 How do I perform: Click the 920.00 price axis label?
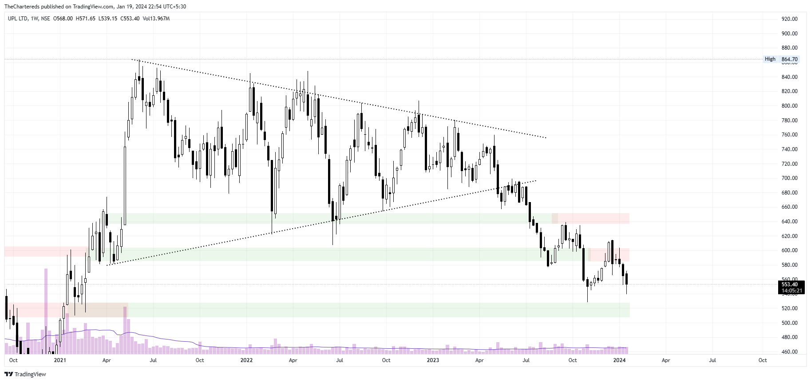(790, 19)
